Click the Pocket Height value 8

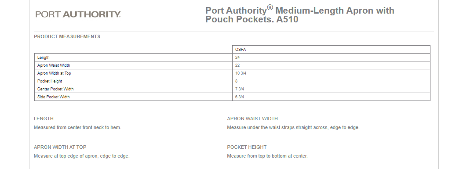point(237,81)
